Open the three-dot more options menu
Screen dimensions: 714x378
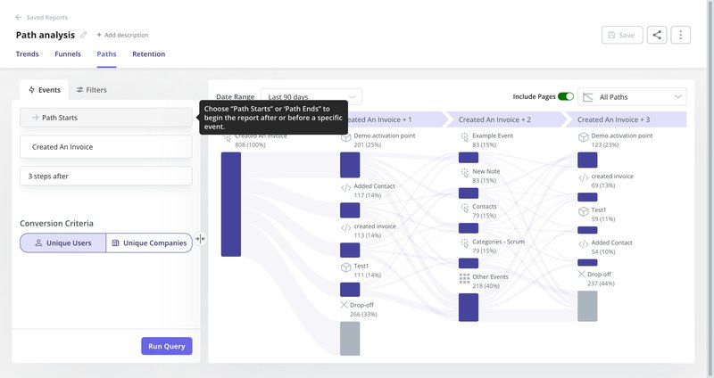coord(681,35)
